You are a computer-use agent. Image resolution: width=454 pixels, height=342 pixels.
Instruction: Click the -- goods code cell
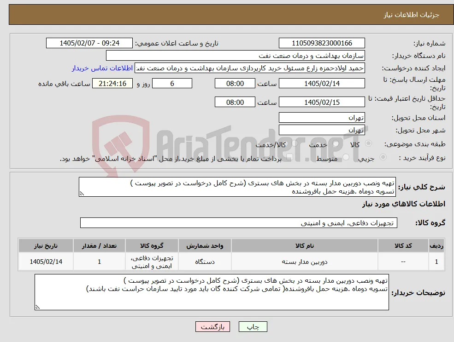(x=403, y=262)
